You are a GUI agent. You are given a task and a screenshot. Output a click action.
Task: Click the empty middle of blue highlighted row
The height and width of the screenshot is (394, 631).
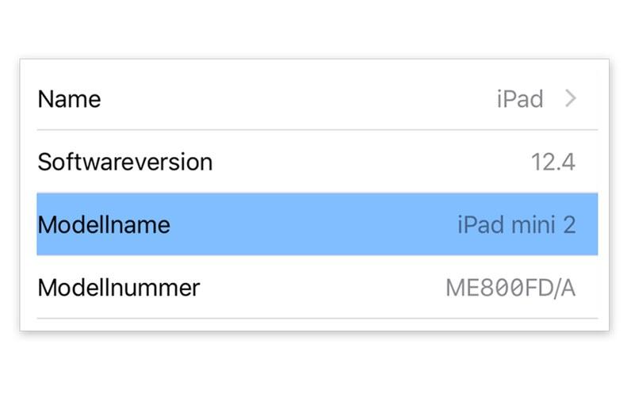point(317,225)
